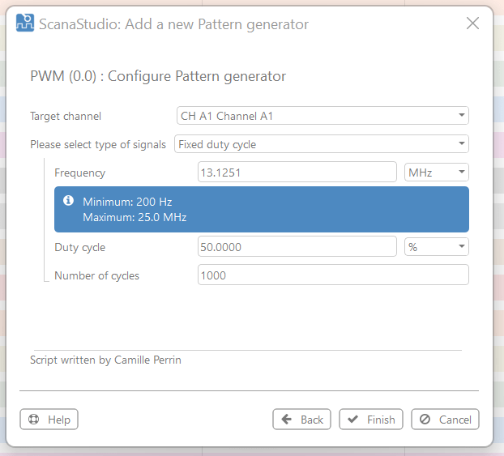Image resolution: width=504 pixels, height=456 pixels.
Task: Click 'Script written by Camille Perrin' text
Action: point(105,360)
